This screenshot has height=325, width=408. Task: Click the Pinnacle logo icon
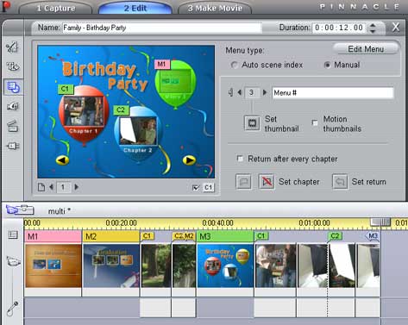[x=6, y=6]
